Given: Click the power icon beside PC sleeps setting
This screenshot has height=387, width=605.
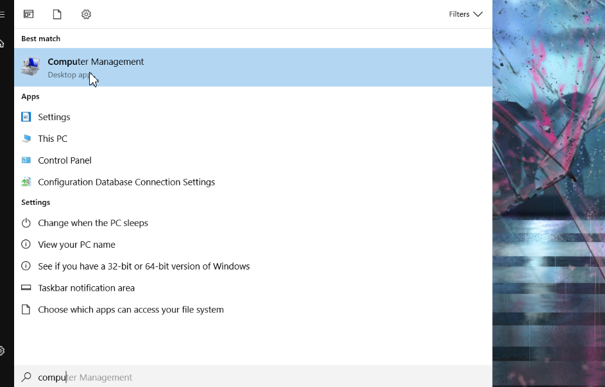Looking at the screenshot, I should [x=26, y=223].
